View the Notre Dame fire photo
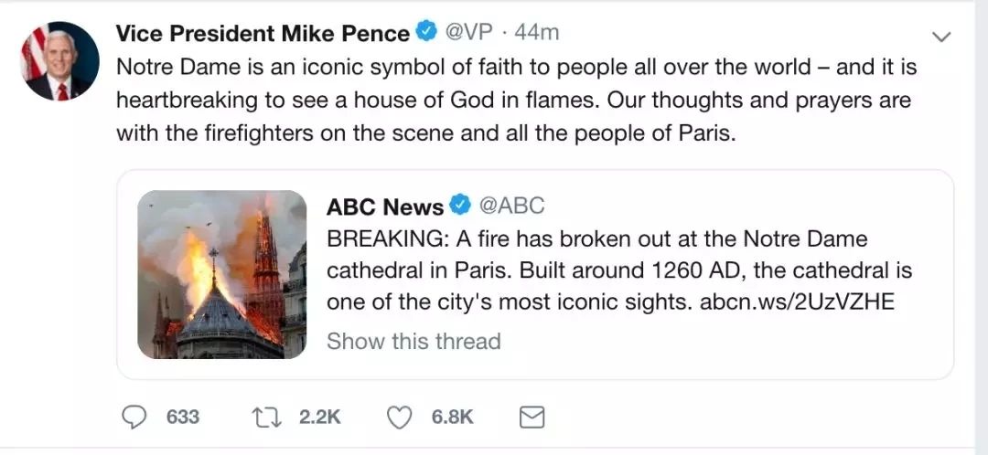The height and width of the screenshot is (455, 988). [x=222, y=274]
